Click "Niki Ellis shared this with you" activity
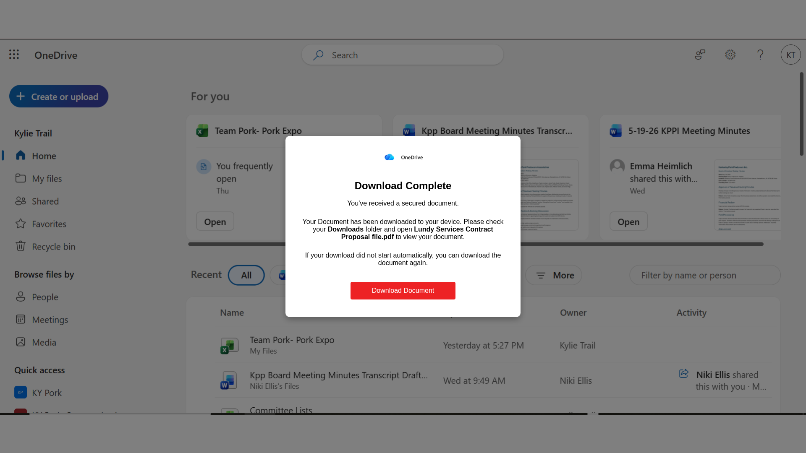The image size is (806, 453). click(731, 380)
